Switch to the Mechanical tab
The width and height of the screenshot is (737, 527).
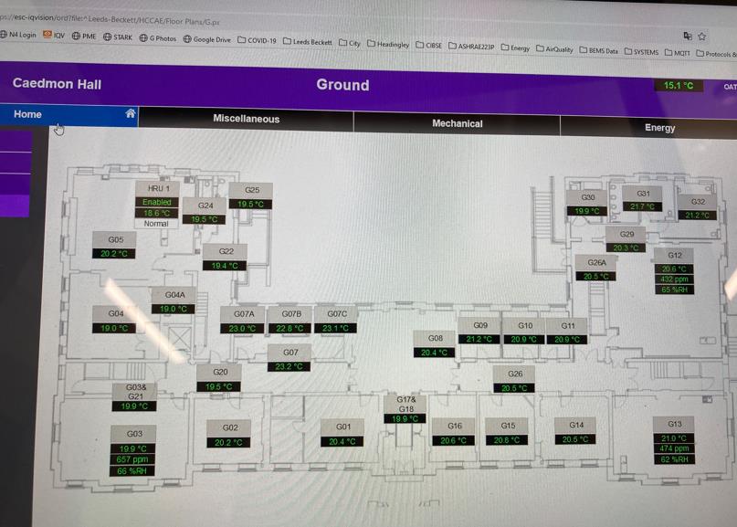pos(457,123)
